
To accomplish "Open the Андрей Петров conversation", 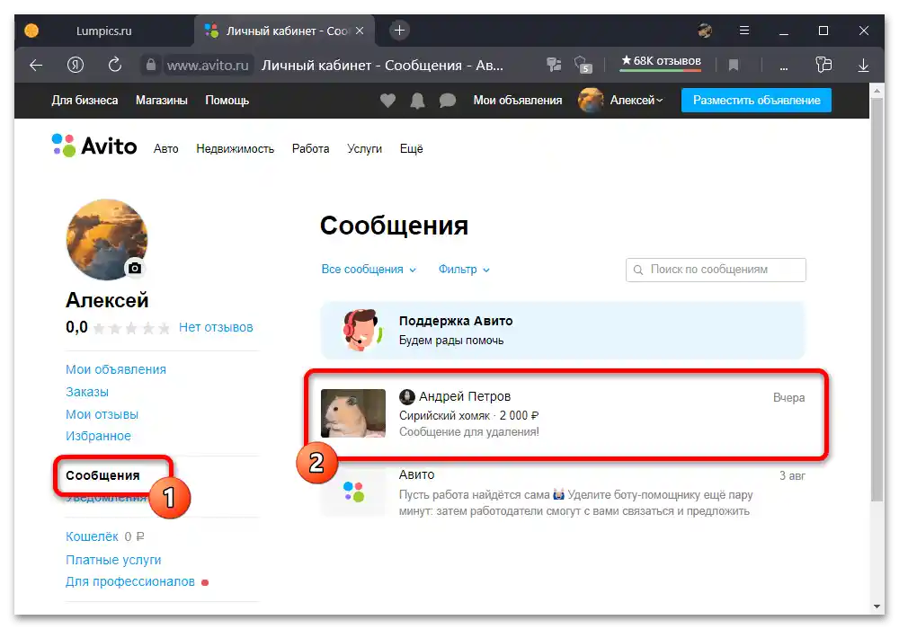I will point(563,413).
